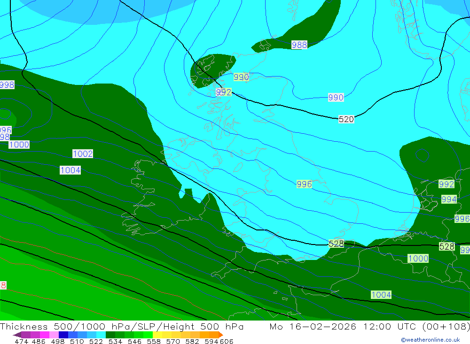This screenshot has height=344, width=470.
Task: Click the 546 legend value
Action: point(134,341)
